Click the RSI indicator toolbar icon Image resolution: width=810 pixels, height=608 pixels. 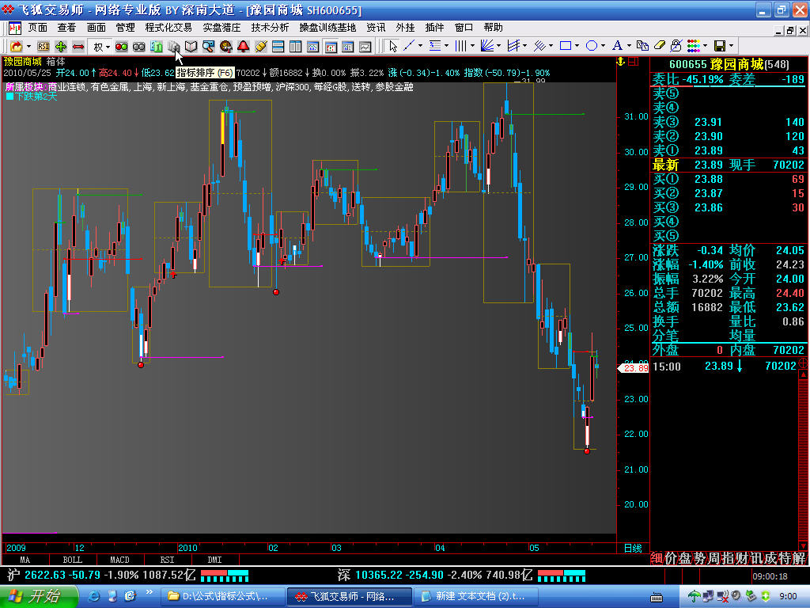(x=44, y=47)
